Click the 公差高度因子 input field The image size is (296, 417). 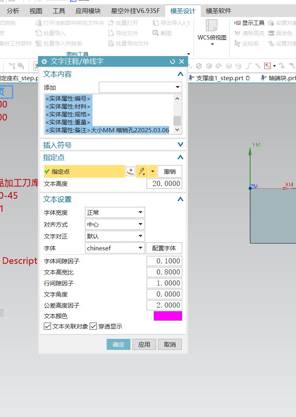pyautogui.click(x=164, y=305)
